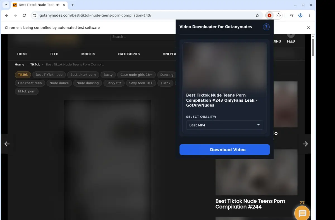Select the Dancing tag
Screen dimensions: 335x220
tap(167, 75)
